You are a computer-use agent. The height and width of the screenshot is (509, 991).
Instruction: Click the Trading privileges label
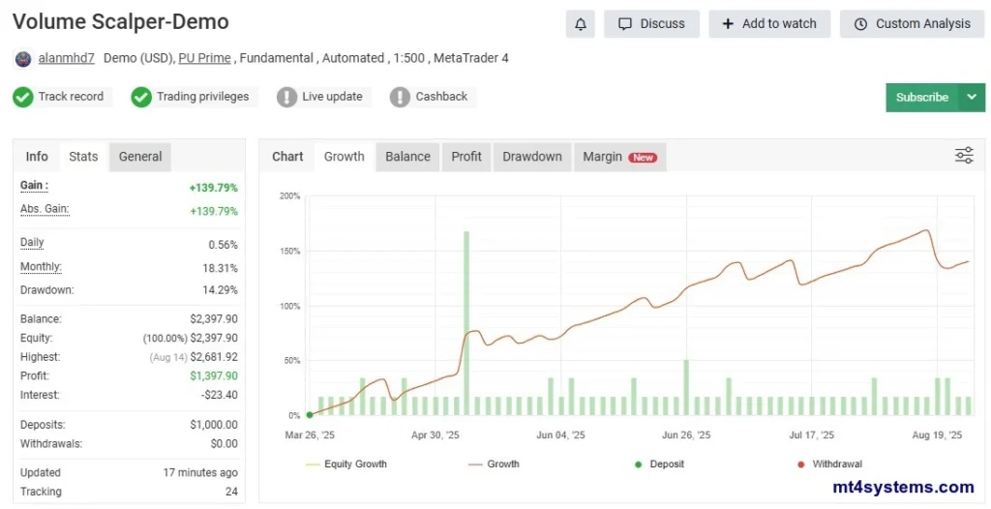click(203, 97)
